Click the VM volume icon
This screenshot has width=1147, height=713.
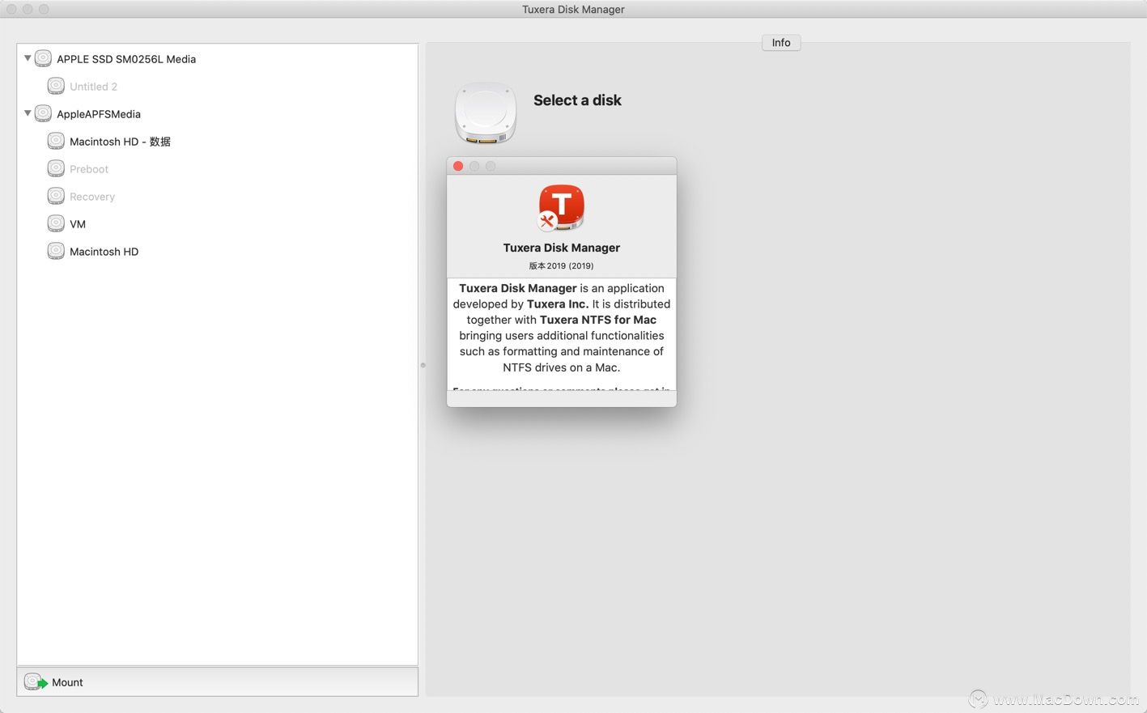click(56, 223)
